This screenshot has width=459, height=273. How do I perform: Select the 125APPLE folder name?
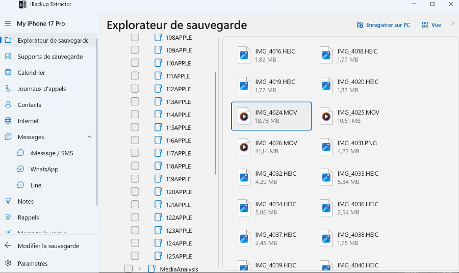(x=178, y=256)
